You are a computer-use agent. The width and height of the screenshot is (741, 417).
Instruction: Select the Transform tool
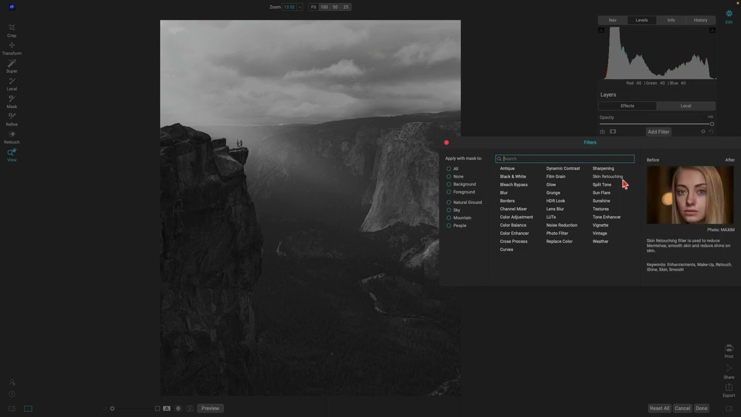point(12,48)
